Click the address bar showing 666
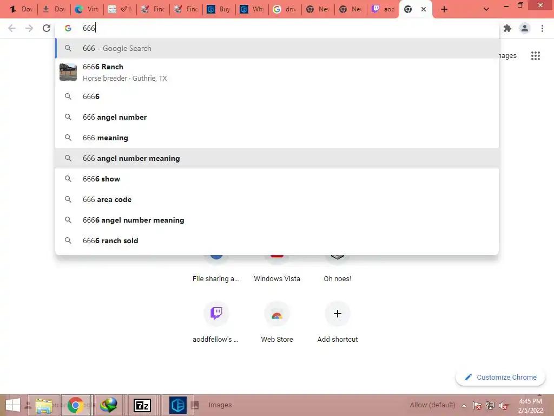 277,28
